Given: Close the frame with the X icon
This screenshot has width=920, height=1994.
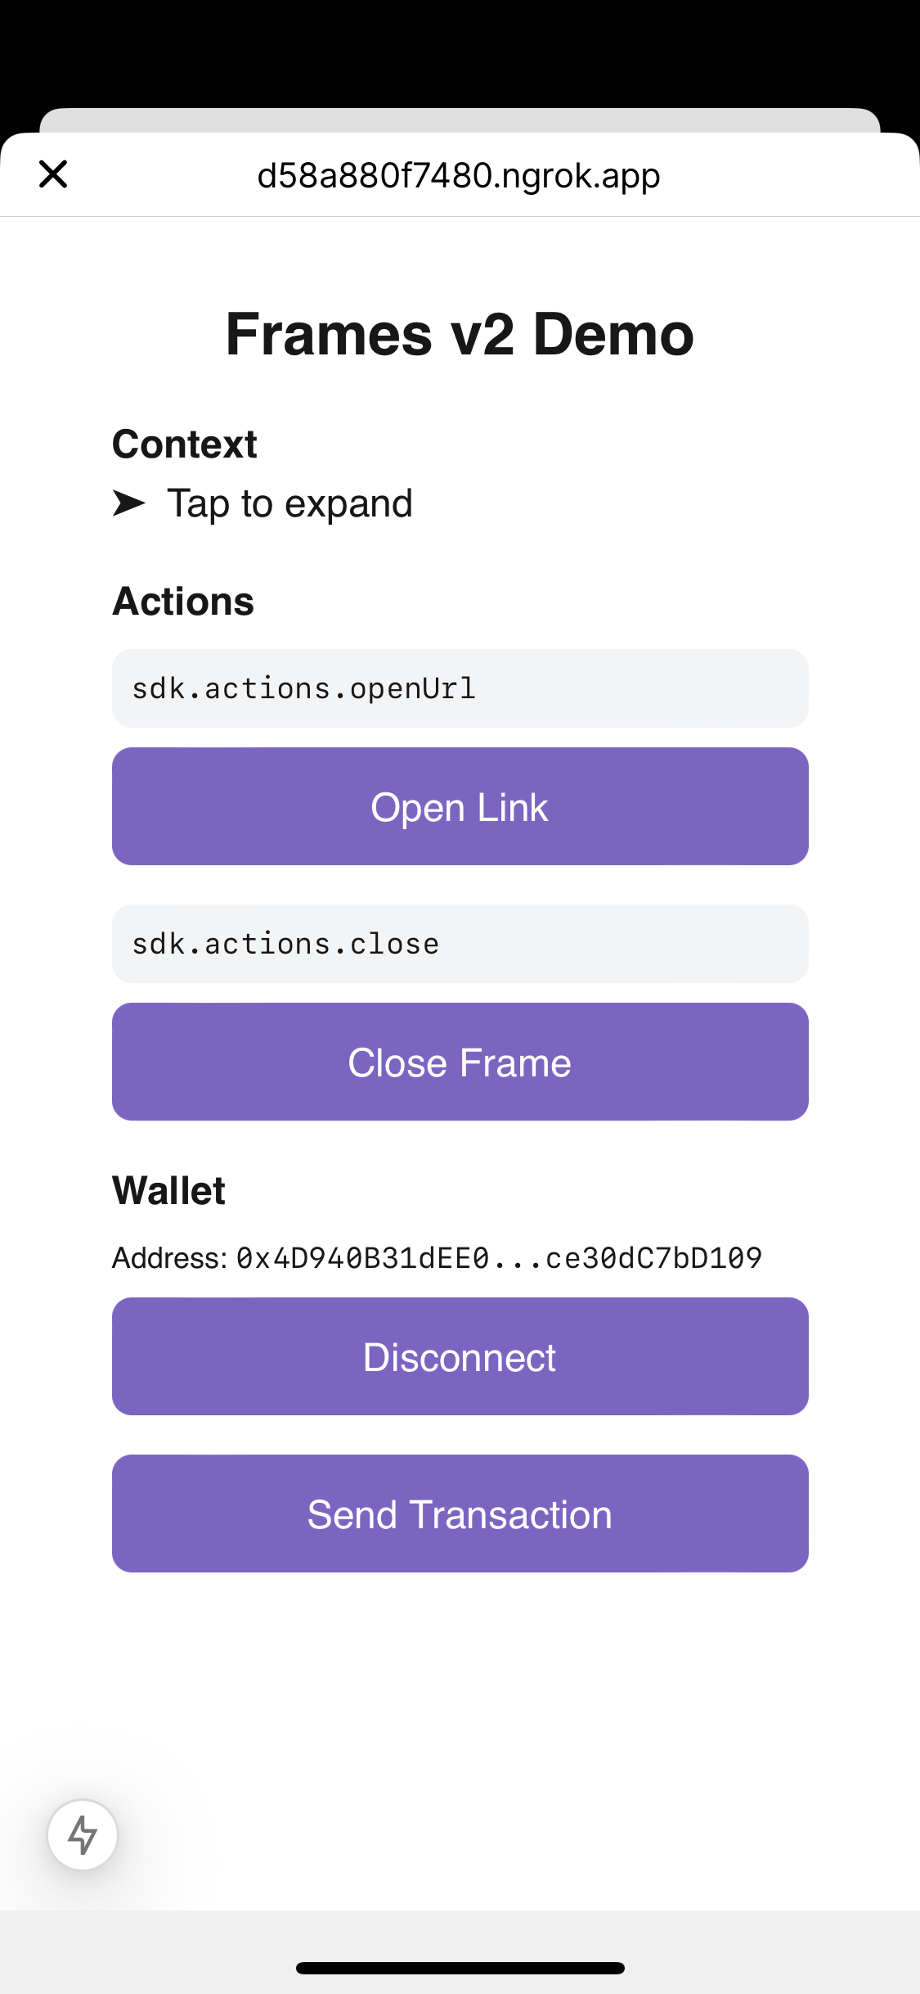Looking at the screenshot, I should (x=53, y=174).
